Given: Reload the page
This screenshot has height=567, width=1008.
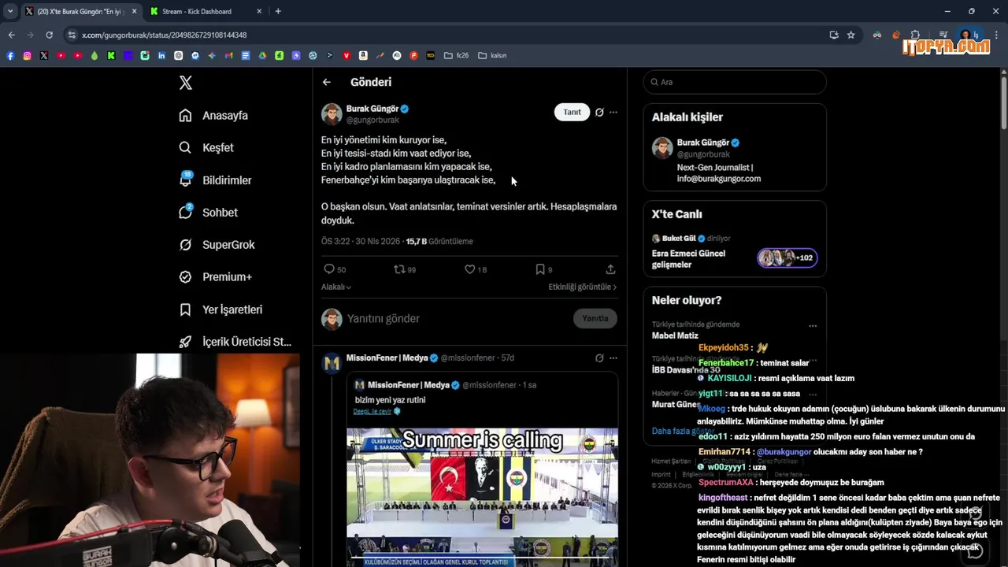Looking at the screenshot, I should pos(49,35).
